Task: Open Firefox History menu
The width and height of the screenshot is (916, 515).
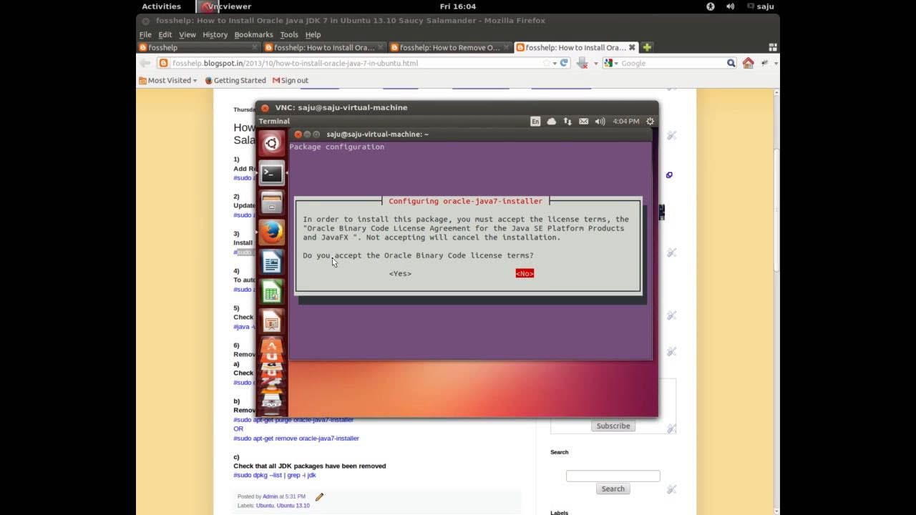Action: click(x=215, y=34)
